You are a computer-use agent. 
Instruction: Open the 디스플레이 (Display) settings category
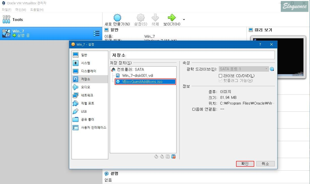click(x=90, y=71)
